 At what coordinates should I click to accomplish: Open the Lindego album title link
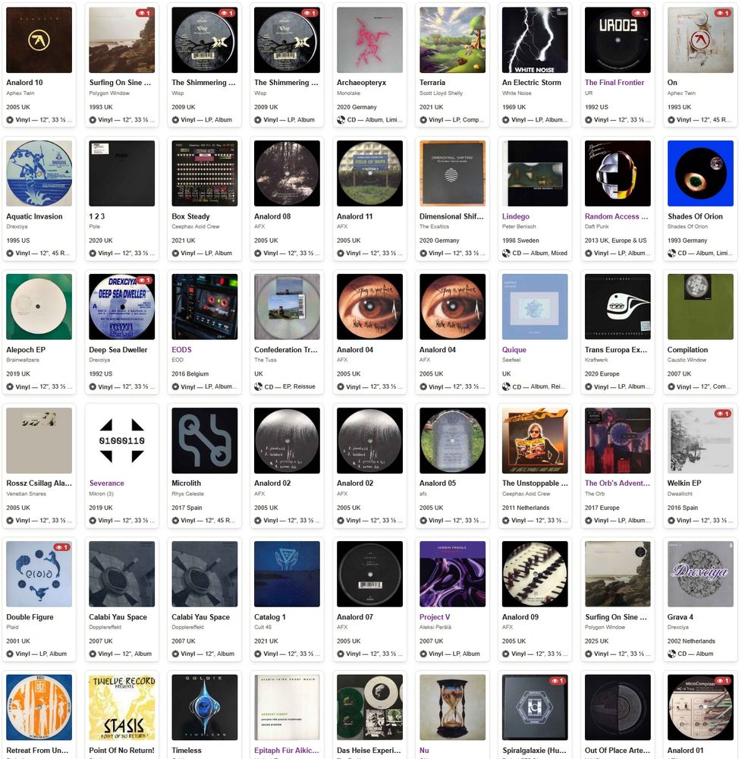[x=515, y=216]
